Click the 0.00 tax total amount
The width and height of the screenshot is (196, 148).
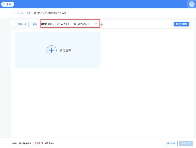tap(38, 143)
